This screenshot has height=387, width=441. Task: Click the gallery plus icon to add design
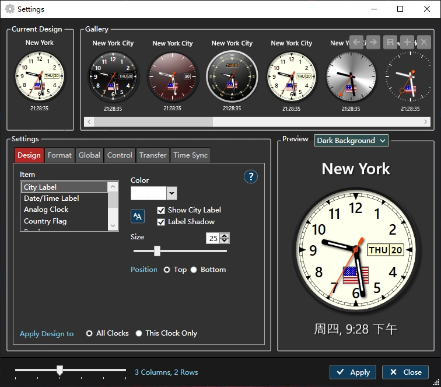(x=407, y=42)
